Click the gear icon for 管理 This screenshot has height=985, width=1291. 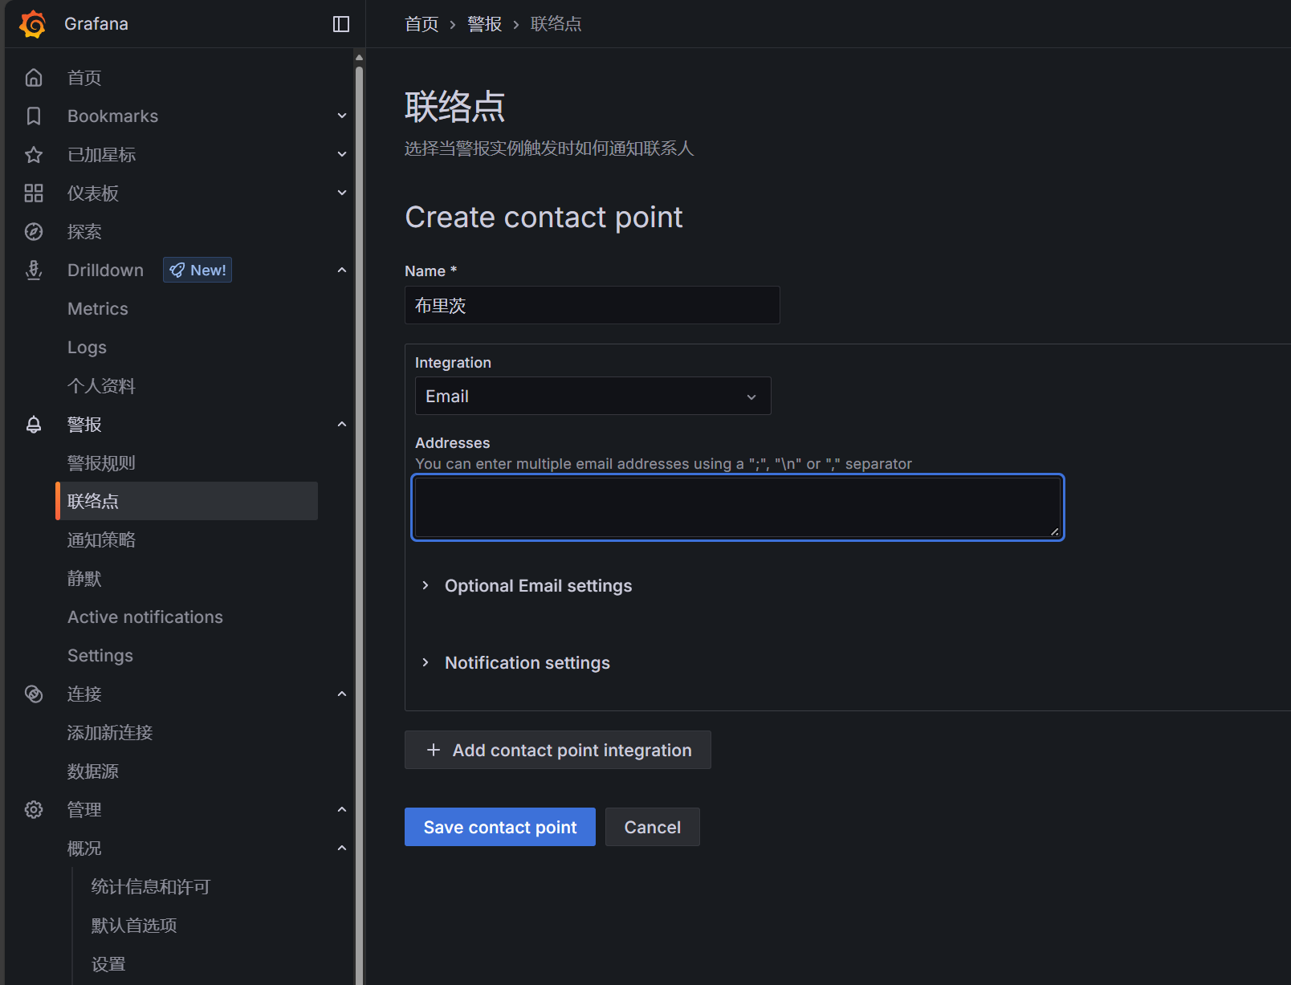(34, 810)
